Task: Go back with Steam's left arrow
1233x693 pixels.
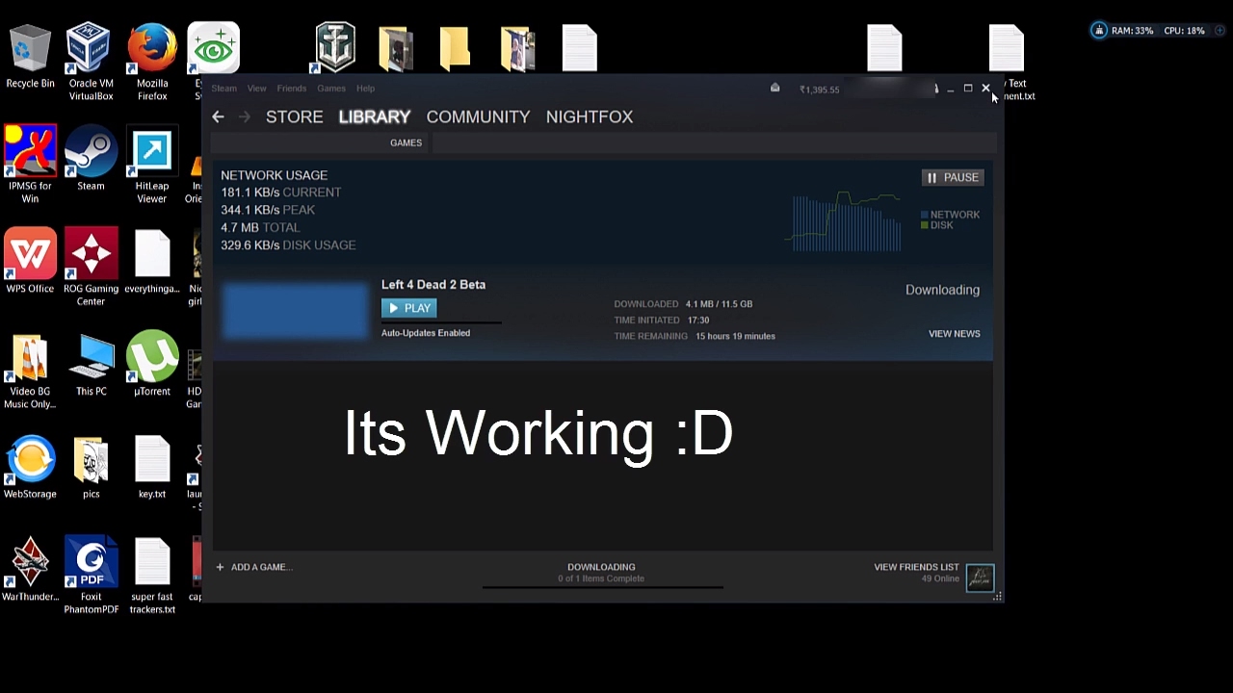Action: point(218,116)
